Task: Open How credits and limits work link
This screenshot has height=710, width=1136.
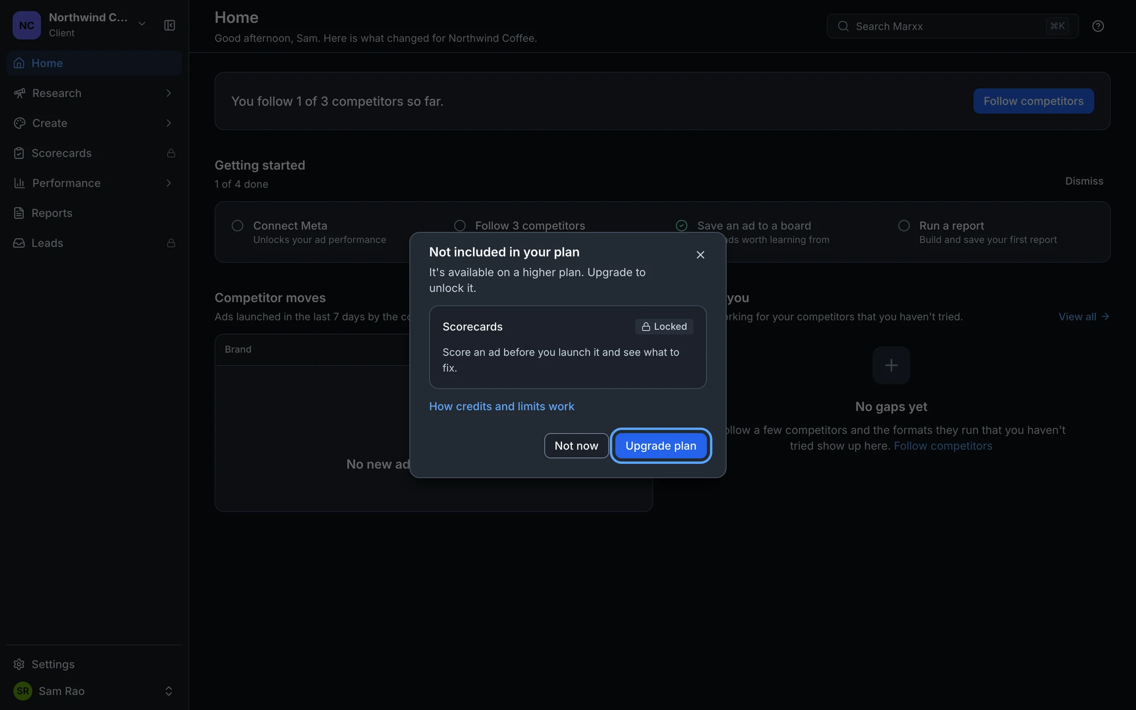Action: coord(501,406)
